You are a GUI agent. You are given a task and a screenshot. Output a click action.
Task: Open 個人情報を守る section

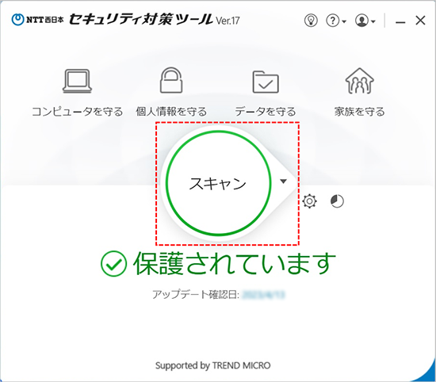(x=171, y=112)
